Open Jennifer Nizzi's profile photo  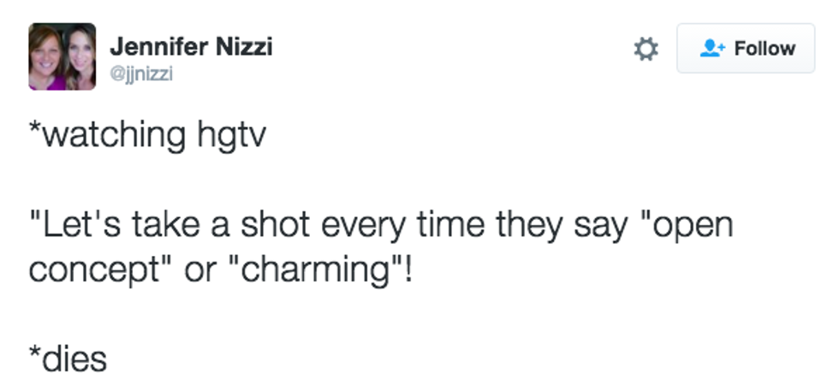[62, 56]
